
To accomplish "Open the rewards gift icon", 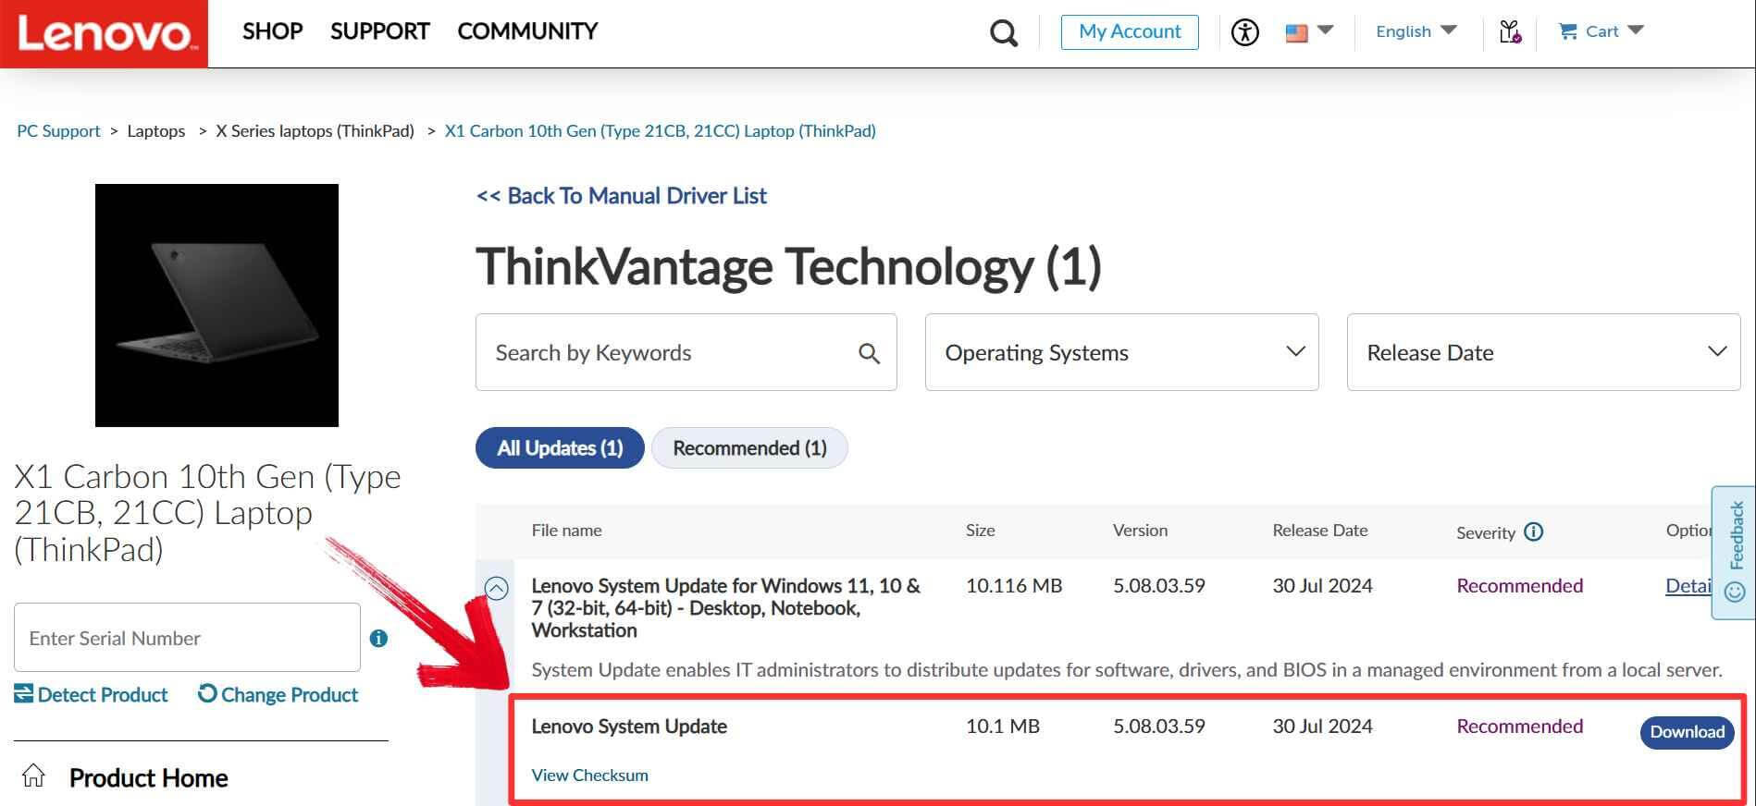I will click(1510, 32).
